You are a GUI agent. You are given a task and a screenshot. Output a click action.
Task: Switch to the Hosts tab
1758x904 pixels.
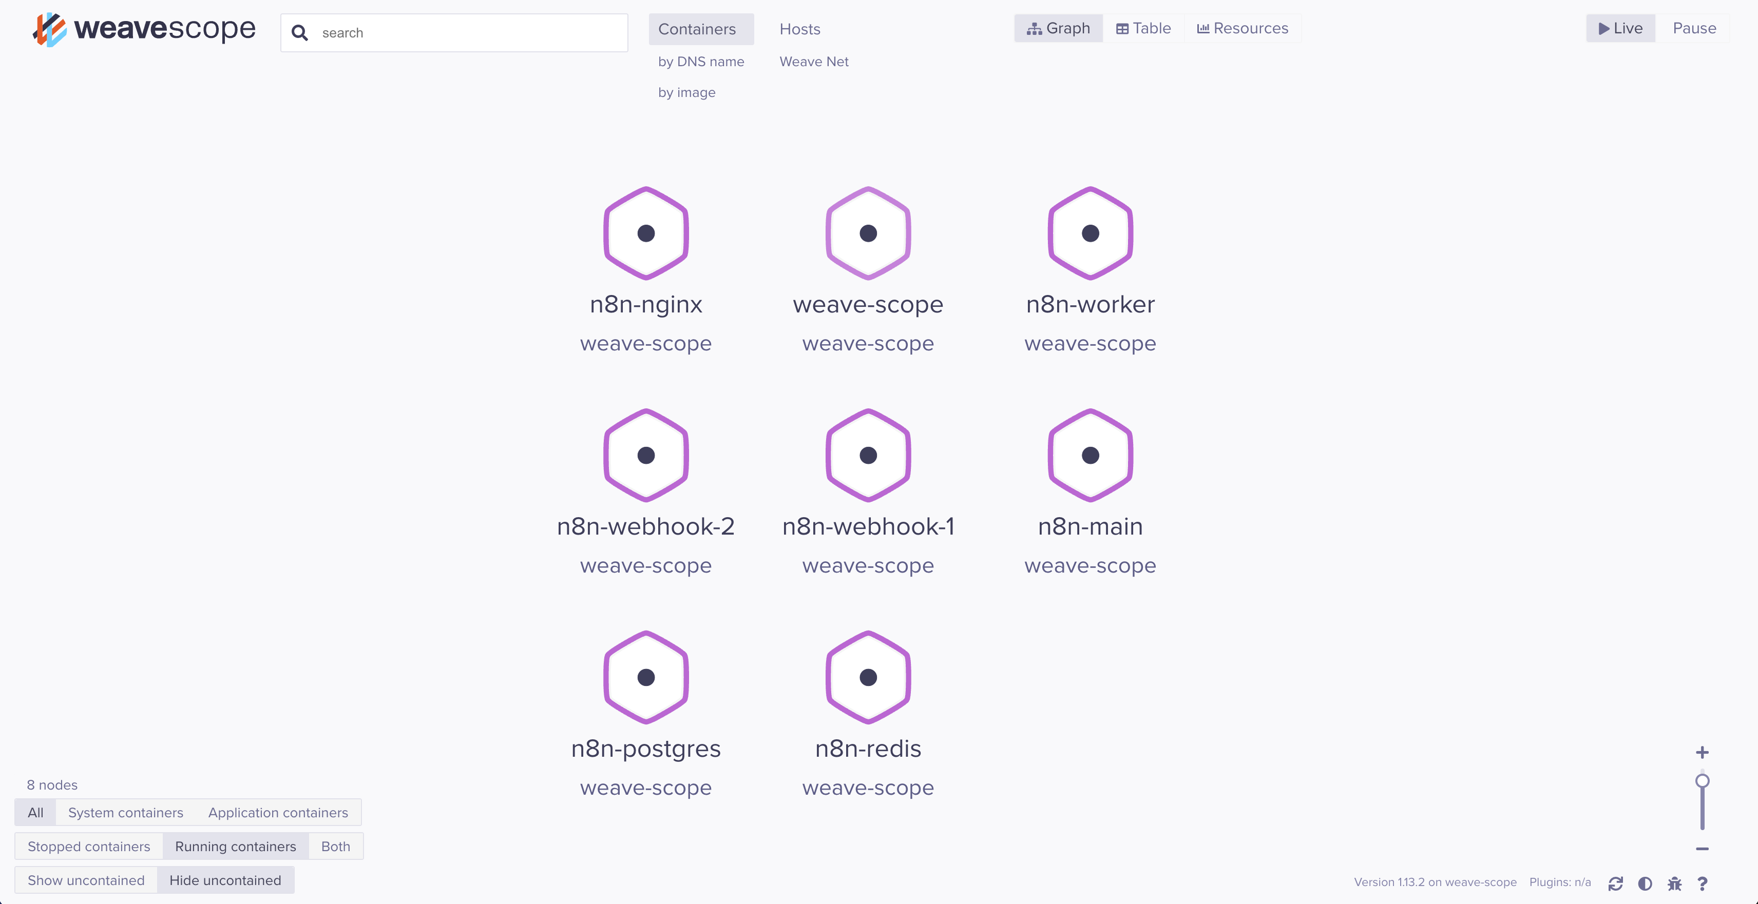pyautogui.click(x=799, y=29)
